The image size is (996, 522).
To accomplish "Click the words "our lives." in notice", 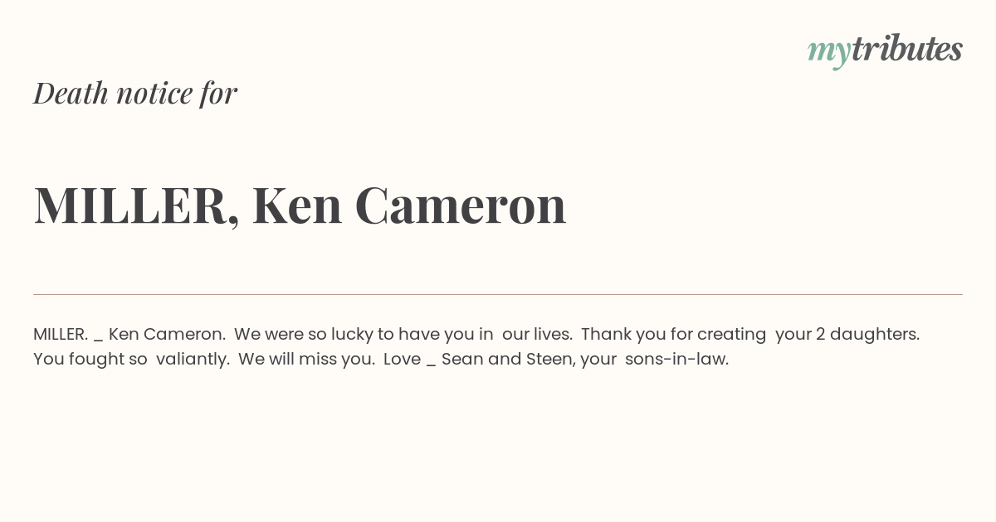I will click(x=537, y=334).
